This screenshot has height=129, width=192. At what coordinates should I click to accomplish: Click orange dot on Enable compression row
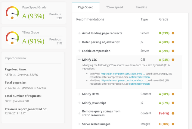173,51
